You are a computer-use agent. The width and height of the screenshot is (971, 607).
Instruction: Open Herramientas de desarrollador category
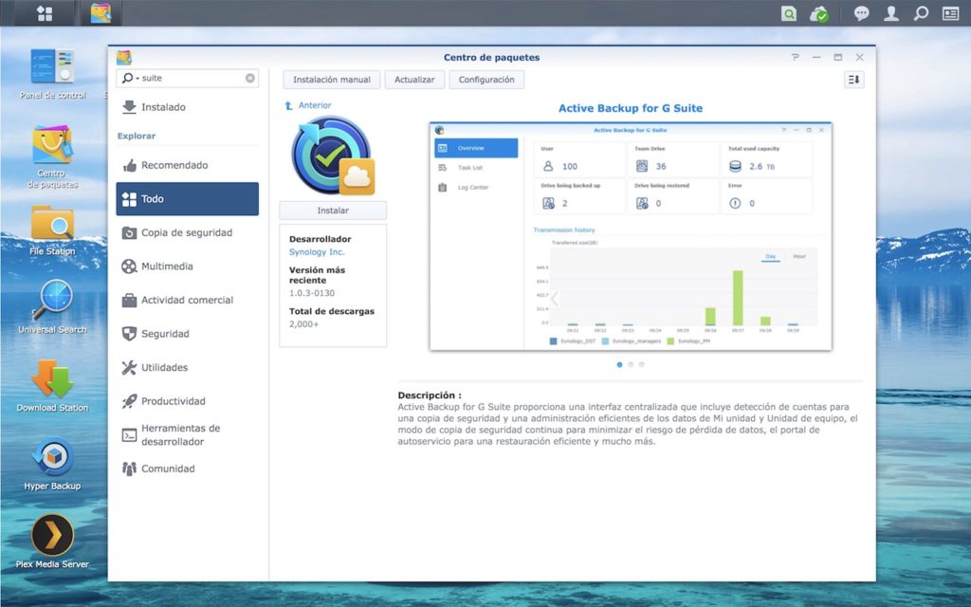point(187,434)
